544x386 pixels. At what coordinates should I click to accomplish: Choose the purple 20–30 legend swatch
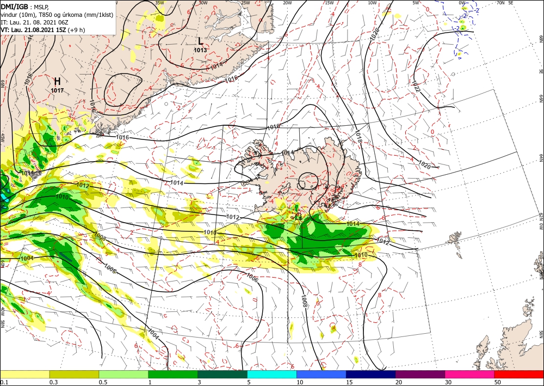click(420, 374)
